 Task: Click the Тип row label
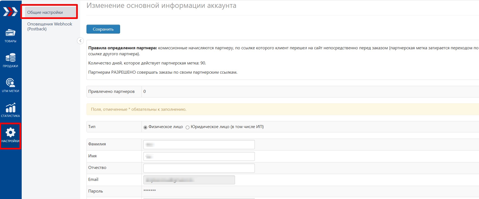pyautogui.click(x=92, y=127)
